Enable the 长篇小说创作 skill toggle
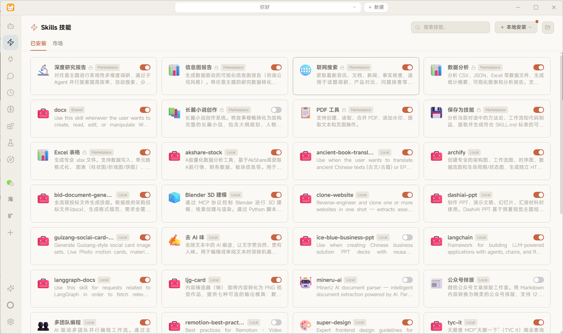Screen dimensions: 563x334 click(x=276, y=110)
